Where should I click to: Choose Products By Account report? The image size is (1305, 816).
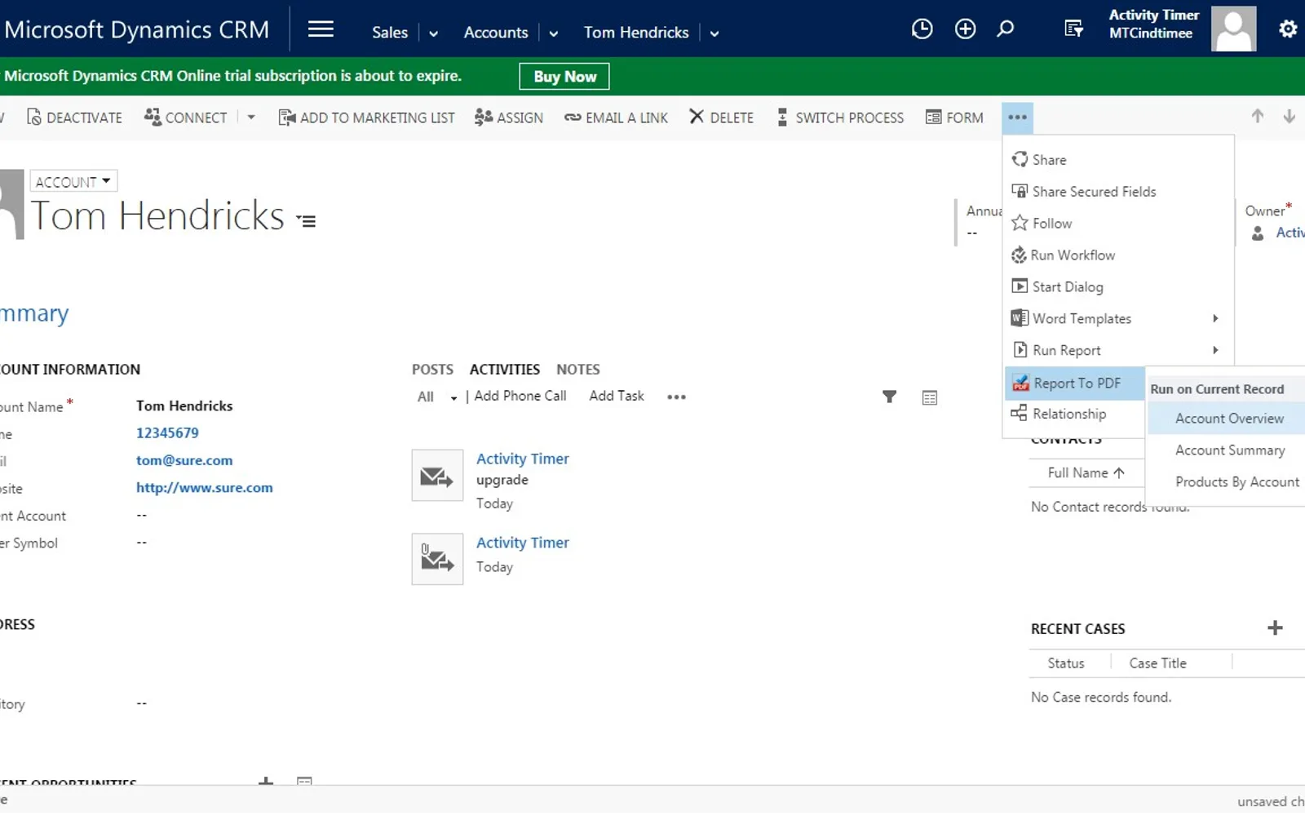point(1227,482)
